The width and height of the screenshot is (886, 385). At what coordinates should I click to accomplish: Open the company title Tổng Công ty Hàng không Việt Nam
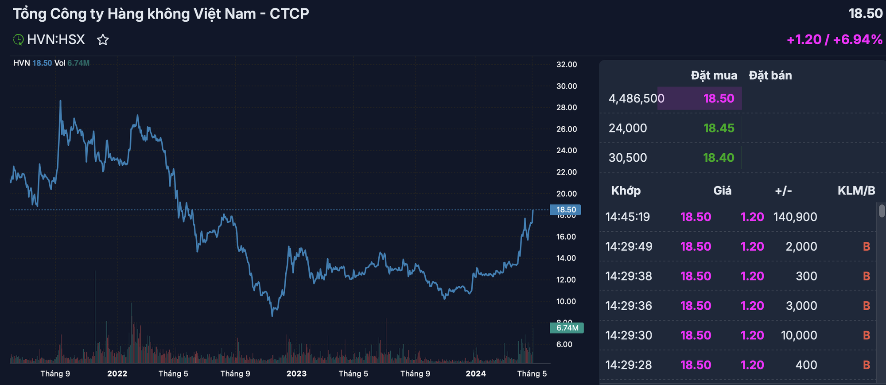click(161, 14)
